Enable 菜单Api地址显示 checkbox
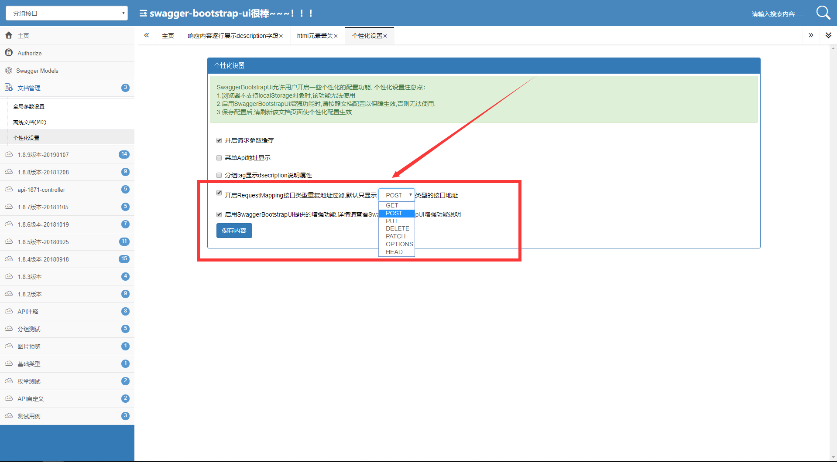This screenshot has height=462, width=837. coord(219,158)
